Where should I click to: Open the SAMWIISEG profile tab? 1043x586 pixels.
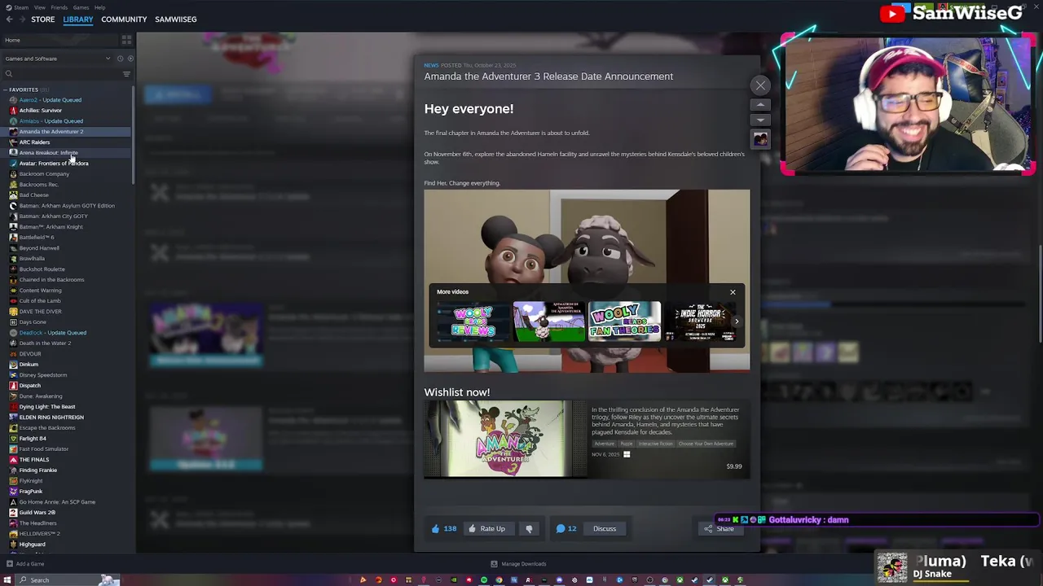tap(176, 19)
